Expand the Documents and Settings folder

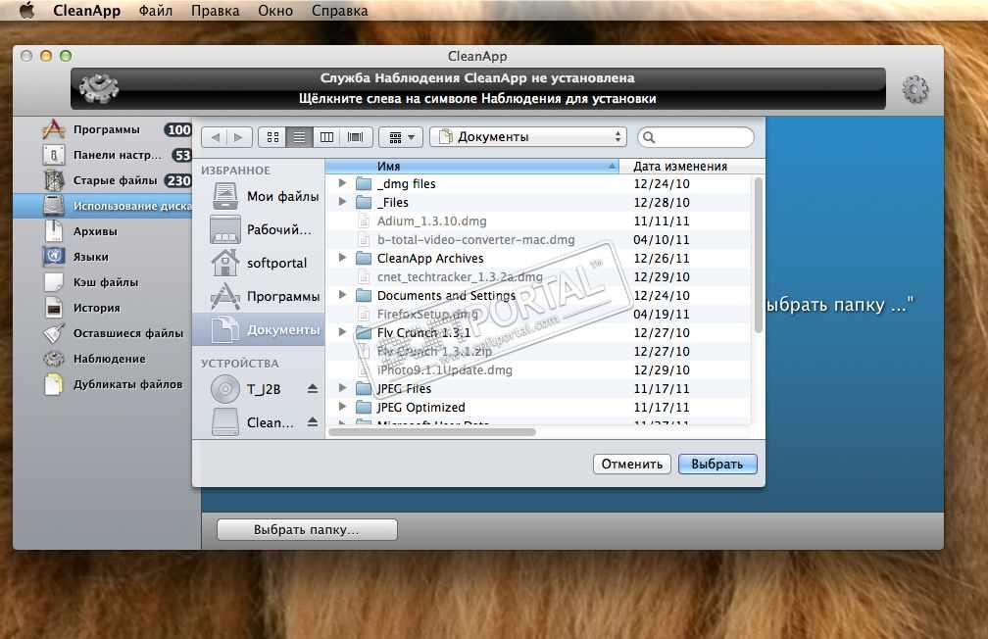point(342,295)
